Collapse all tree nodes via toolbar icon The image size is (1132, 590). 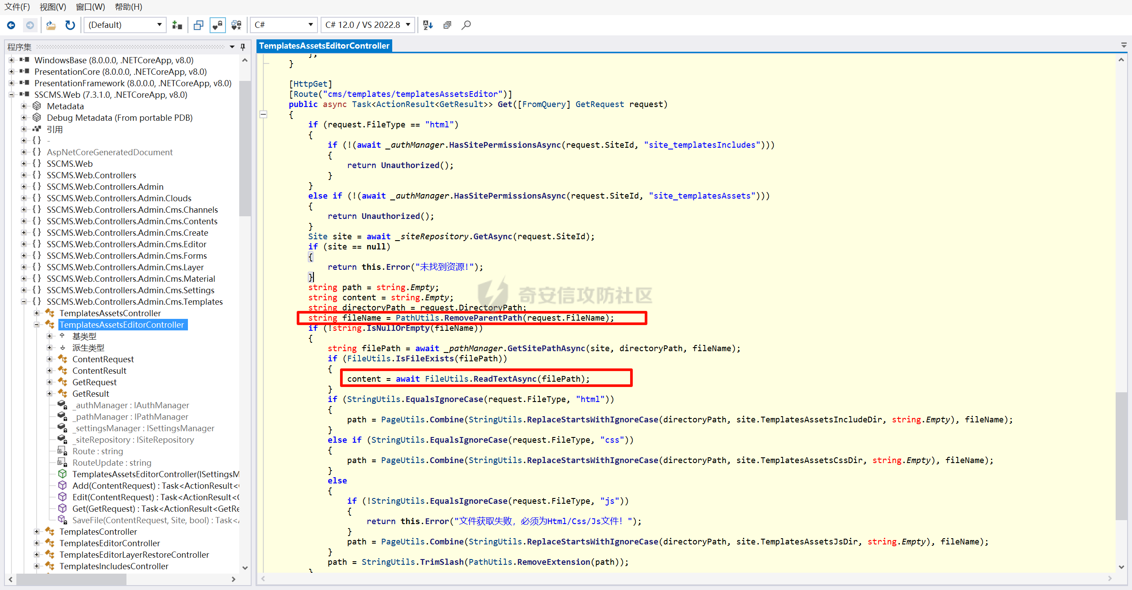pos(447,25)
